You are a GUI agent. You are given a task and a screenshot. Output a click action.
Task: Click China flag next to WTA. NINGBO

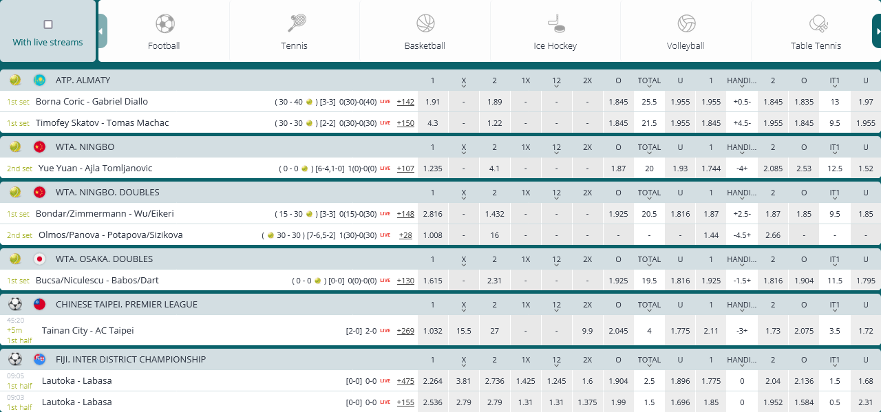pyautogui.click(x=39, y=147)
